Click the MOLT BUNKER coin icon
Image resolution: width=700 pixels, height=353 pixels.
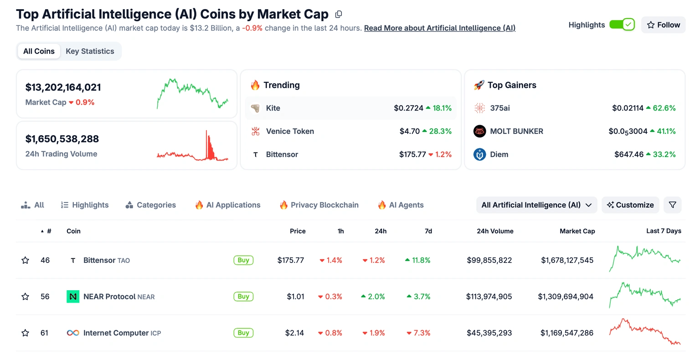479,131
